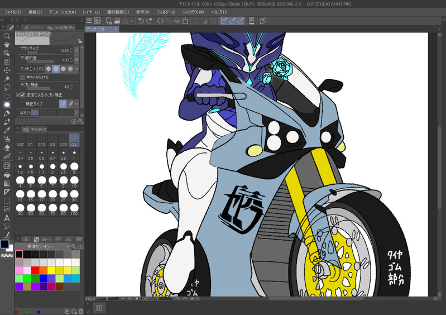Reset tool properties to initial settings icon

[74, 122]
